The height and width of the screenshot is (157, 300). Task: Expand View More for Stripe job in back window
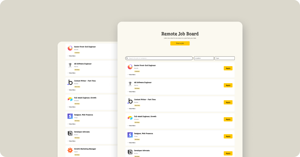pyautogui.click(x=71, y=124)
